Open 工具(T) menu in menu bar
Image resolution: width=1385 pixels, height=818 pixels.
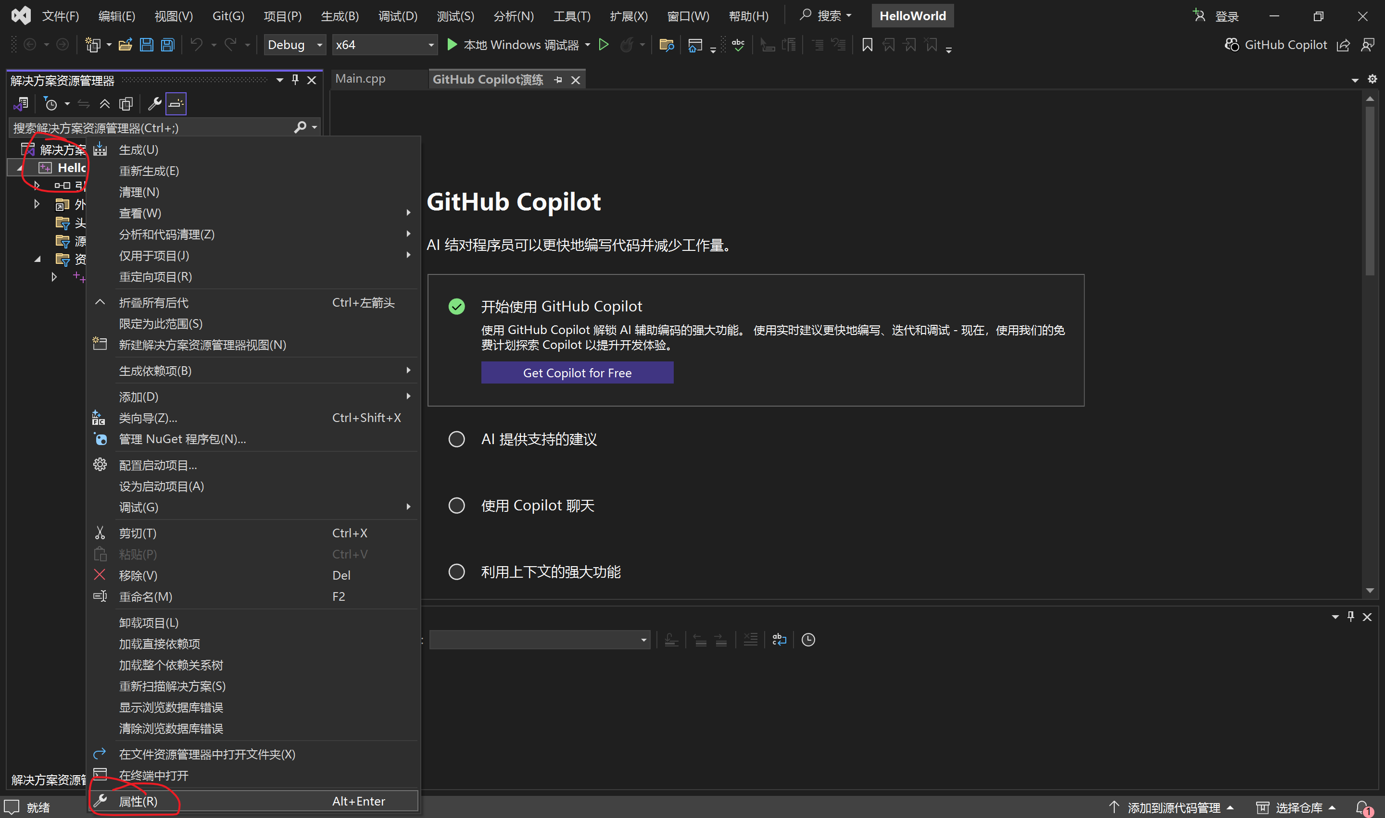(571, 16)
